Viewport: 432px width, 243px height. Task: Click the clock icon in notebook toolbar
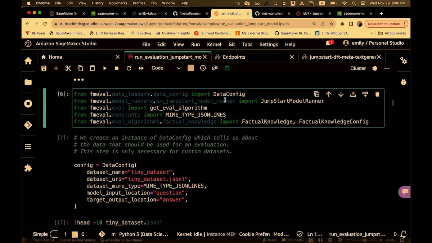click(x=203, y=68)
